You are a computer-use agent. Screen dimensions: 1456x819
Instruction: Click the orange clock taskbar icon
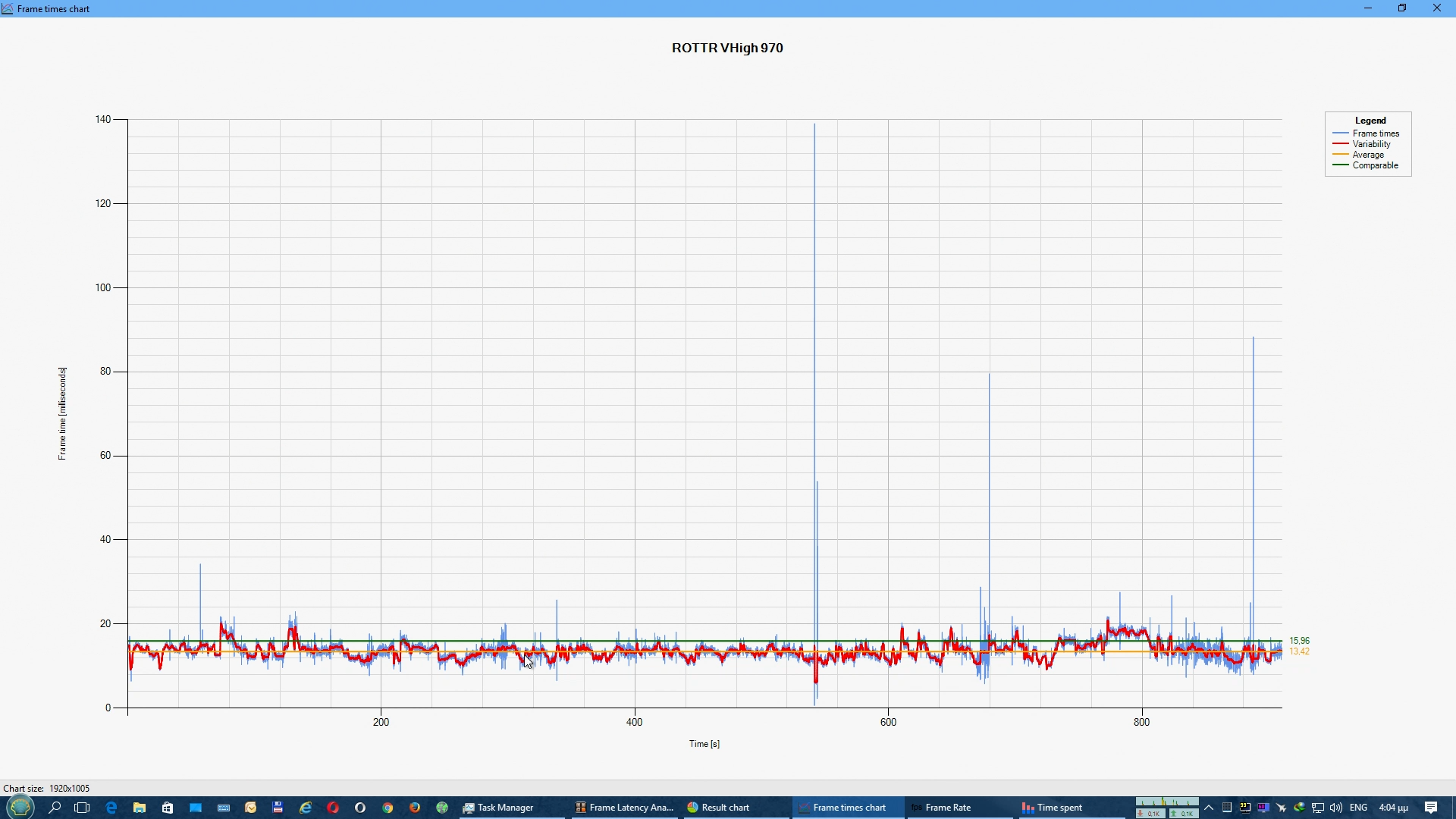click(x=251, y=808)
